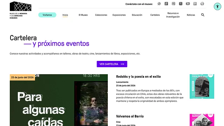Open the Exposiciones menu
224x126 pixels.
pos(119,15)
